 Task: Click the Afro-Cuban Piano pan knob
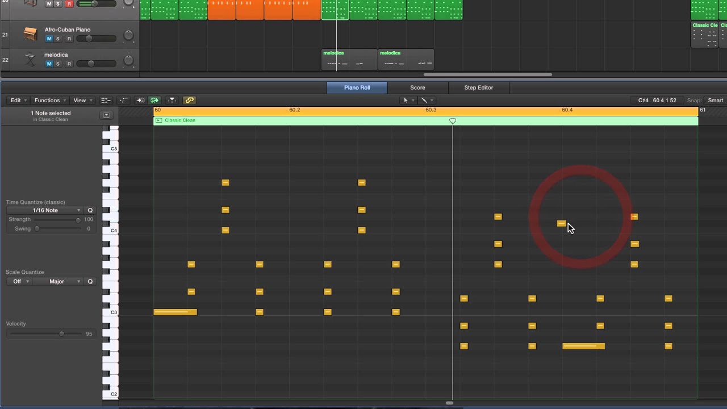point(128,35)
